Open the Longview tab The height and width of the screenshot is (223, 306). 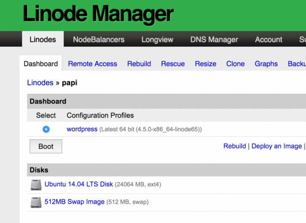tap(157, 39)
